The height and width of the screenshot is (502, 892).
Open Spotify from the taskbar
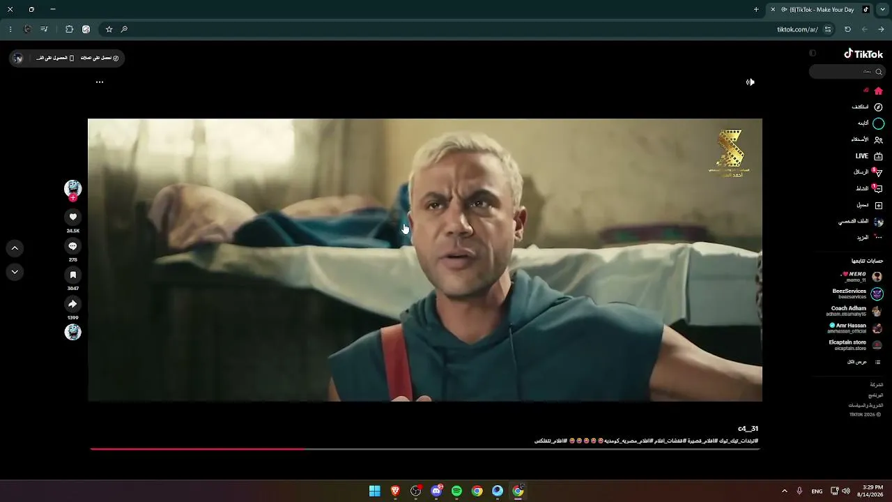click(x=456, y=491)
